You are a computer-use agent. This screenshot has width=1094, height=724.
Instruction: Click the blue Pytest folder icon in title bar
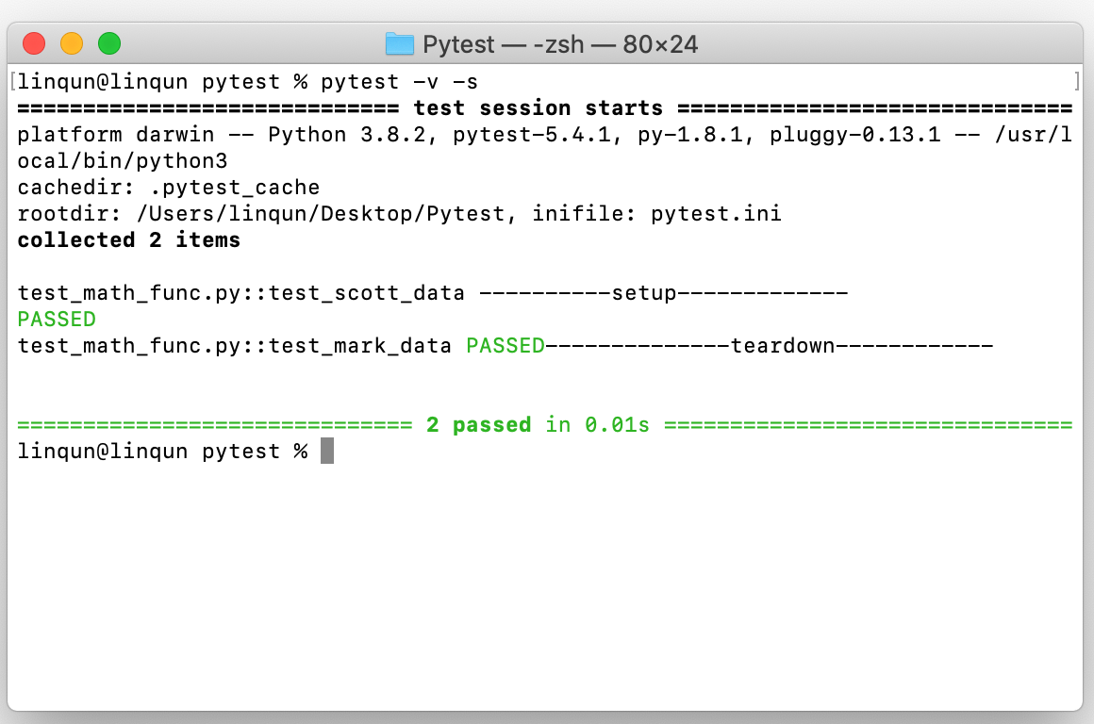point(400,43)
